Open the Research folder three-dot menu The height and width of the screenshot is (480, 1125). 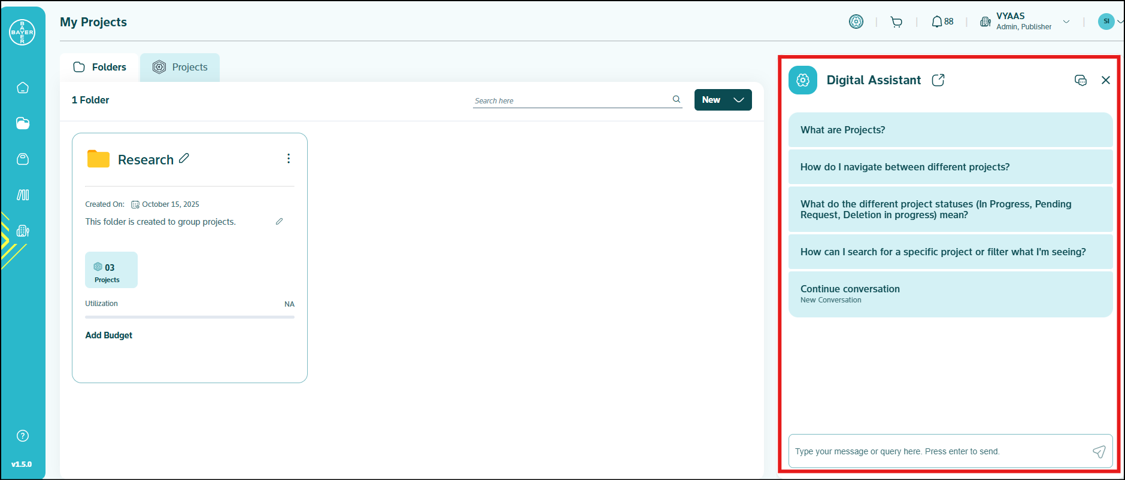click(289, 158)
